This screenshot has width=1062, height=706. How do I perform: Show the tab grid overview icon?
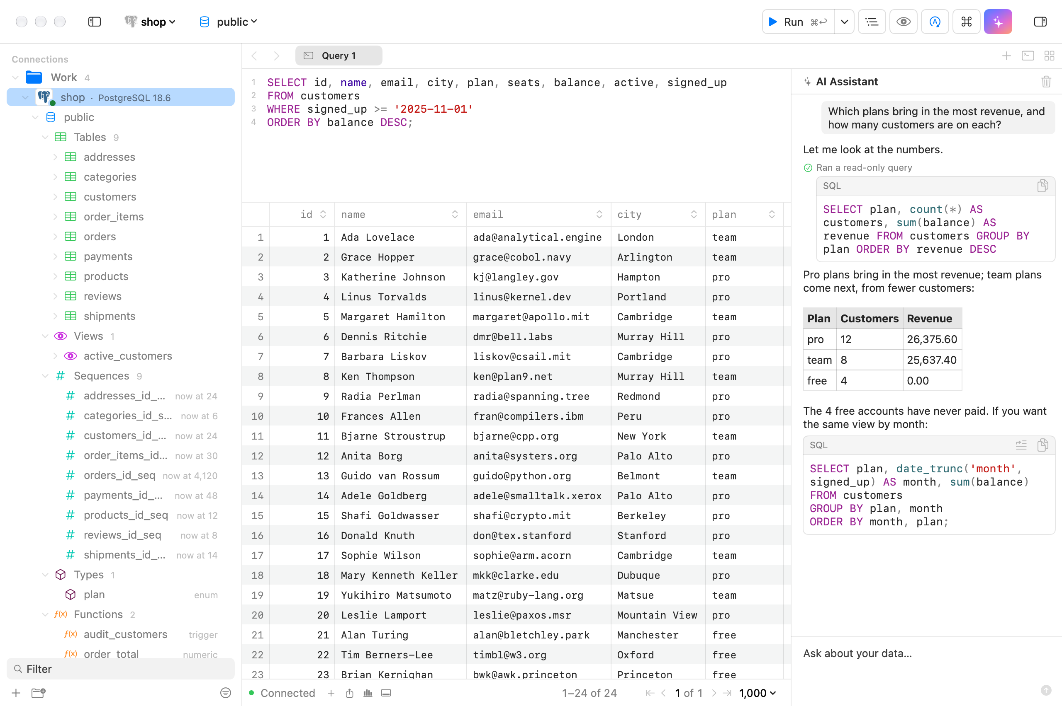click(1050, 56)
